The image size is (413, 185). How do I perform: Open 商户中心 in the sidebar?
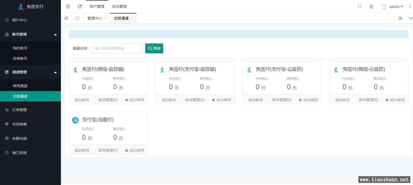[30, 20]
